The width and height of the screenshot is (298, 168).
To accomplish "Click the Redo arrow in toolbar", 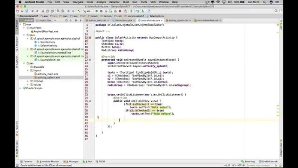I will [37, 11].
